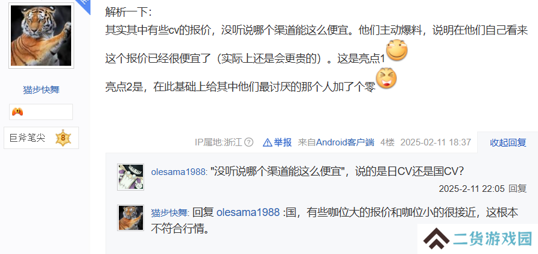Screen dimensions: 538x254
Task: Open olesama1988's username at the comment start
Action: click(179, 172)
